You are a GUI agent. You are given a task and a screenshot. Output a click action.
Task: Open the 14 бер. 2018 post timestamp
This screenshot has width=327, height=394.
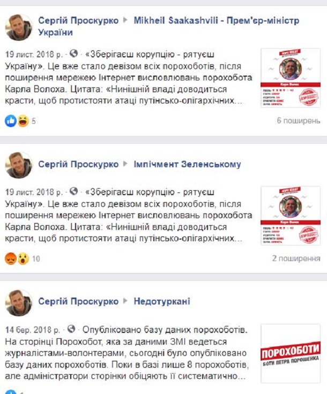coord(32,330)
